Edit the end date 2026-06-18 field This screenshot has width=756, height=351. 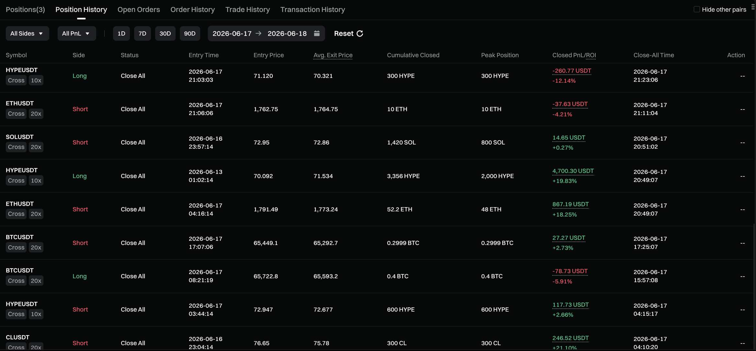[287, 34]
